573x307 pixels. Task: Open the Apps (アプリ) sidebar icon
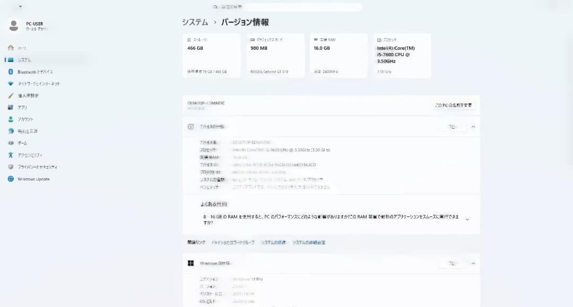coord(11,107)
